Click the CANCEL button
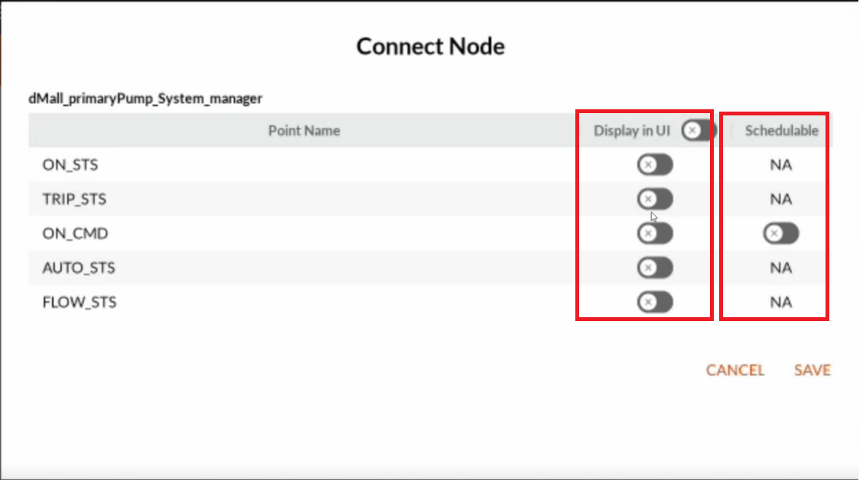 point(735,370)
